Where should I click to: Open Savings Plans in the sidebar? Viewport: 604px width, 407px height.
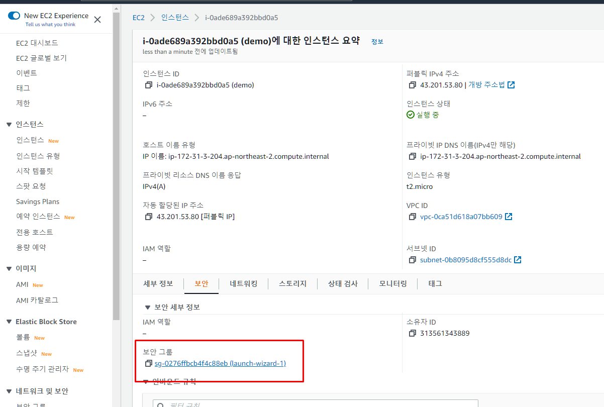pyautogui.click(x=38, y=201)
